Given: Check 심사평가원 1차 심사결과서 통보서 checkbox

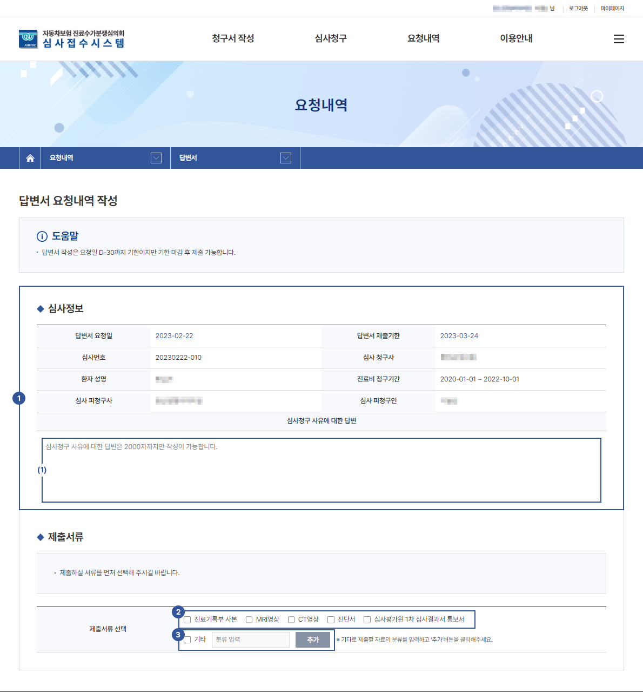Looking at the screenshot, I should coord(367,619).
